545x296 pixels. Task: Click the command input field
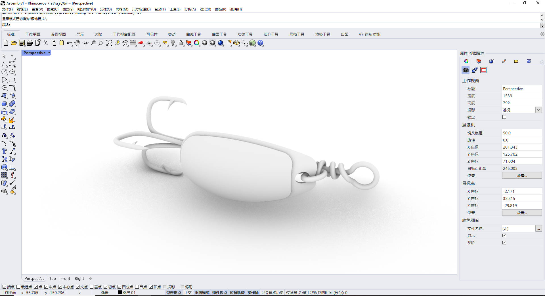point(275,25)
